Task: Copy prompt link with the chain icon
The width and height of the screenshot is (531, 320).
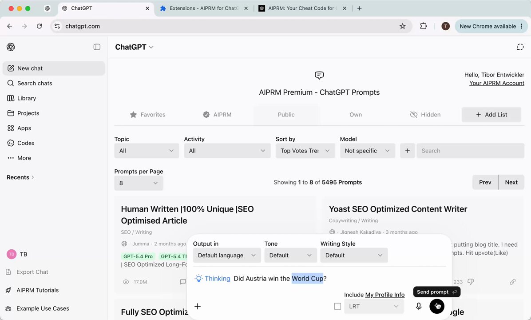Action: point(513,282)
